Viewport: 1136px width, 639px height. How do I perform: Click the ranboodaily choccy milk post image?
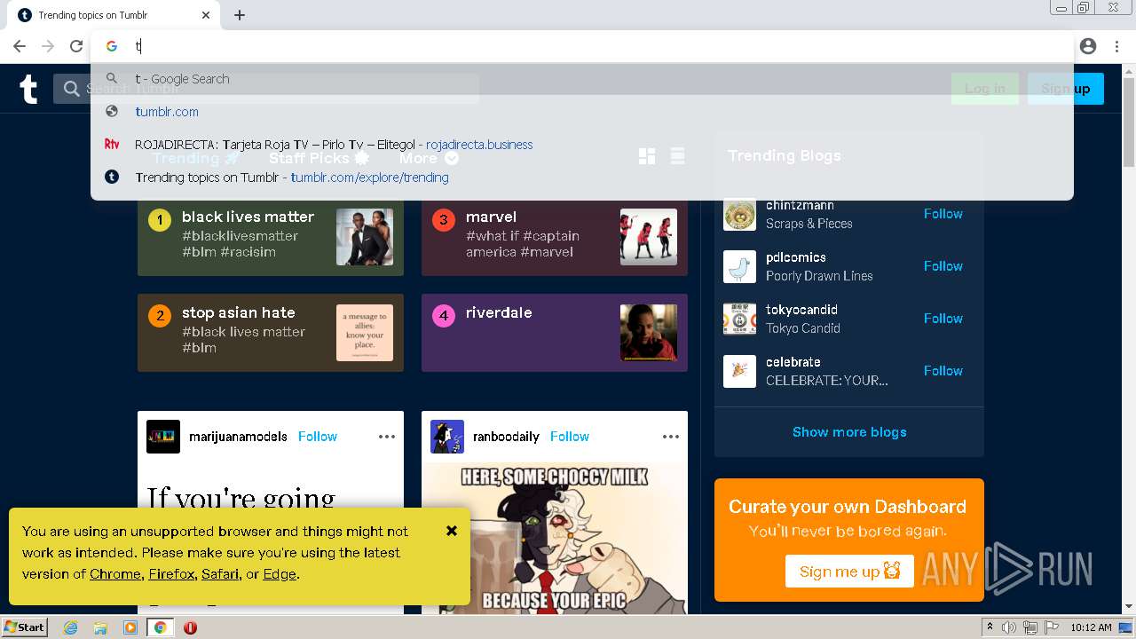click(x=555, y=538)
